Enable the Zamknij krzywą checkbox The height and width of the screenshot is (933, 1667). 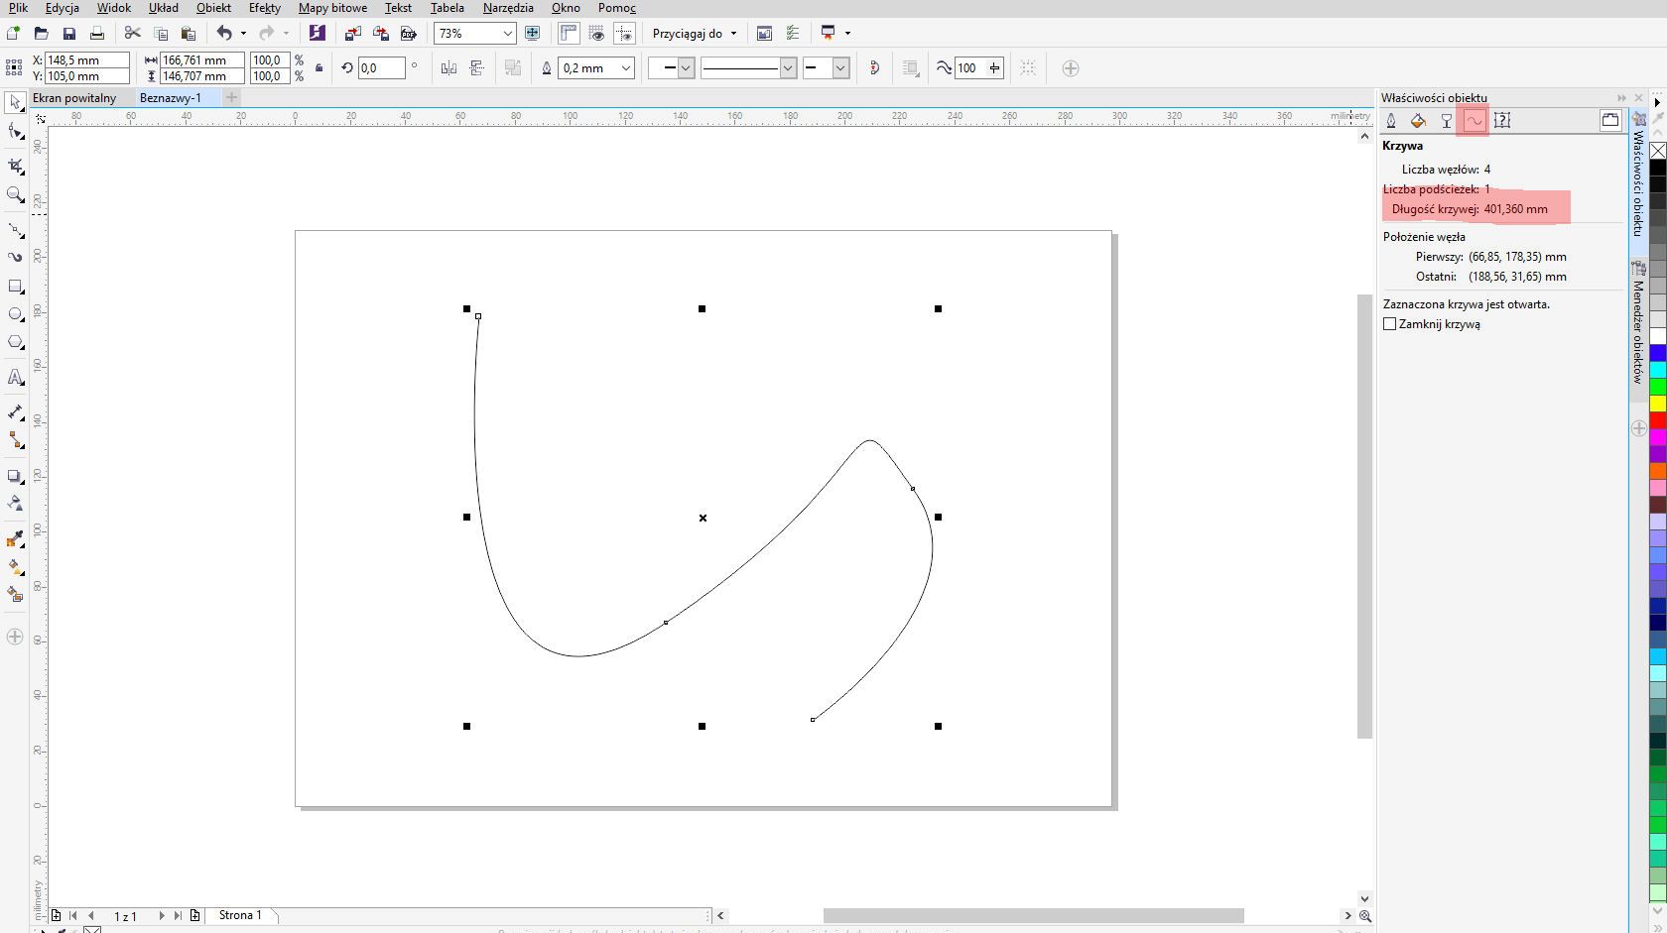point(1389,324)
